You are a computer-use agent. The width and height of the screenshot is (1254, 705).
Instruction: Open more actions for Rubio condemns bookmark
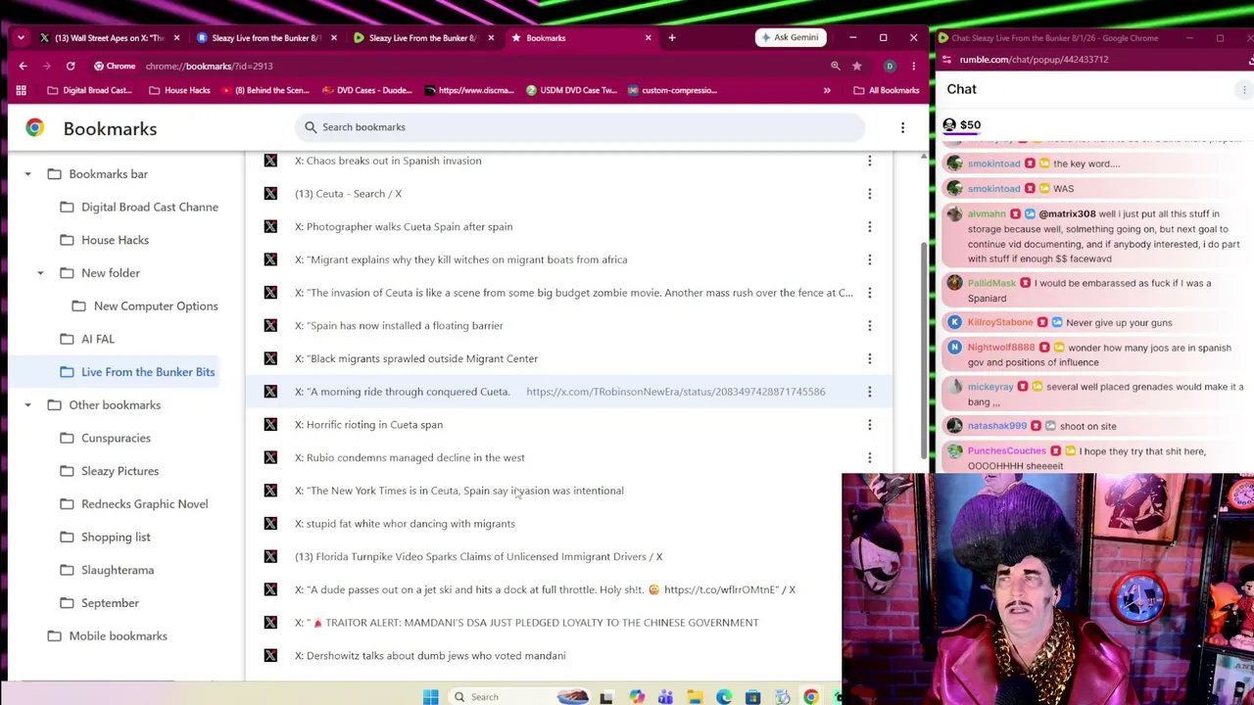(869, 457)
